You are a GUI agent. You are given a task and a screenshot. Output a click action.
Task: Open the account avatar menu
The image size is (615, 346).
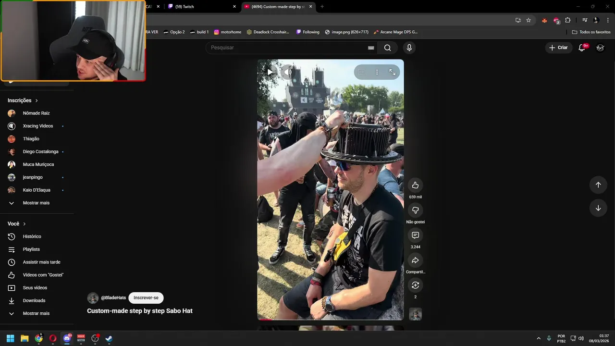click(600, 48)
